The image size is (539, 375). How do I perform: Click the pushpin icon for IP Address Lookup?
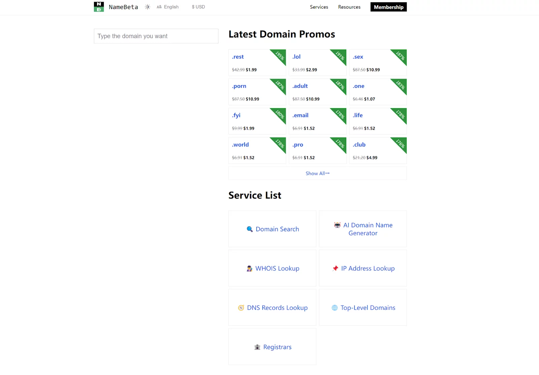coord(335,269)
